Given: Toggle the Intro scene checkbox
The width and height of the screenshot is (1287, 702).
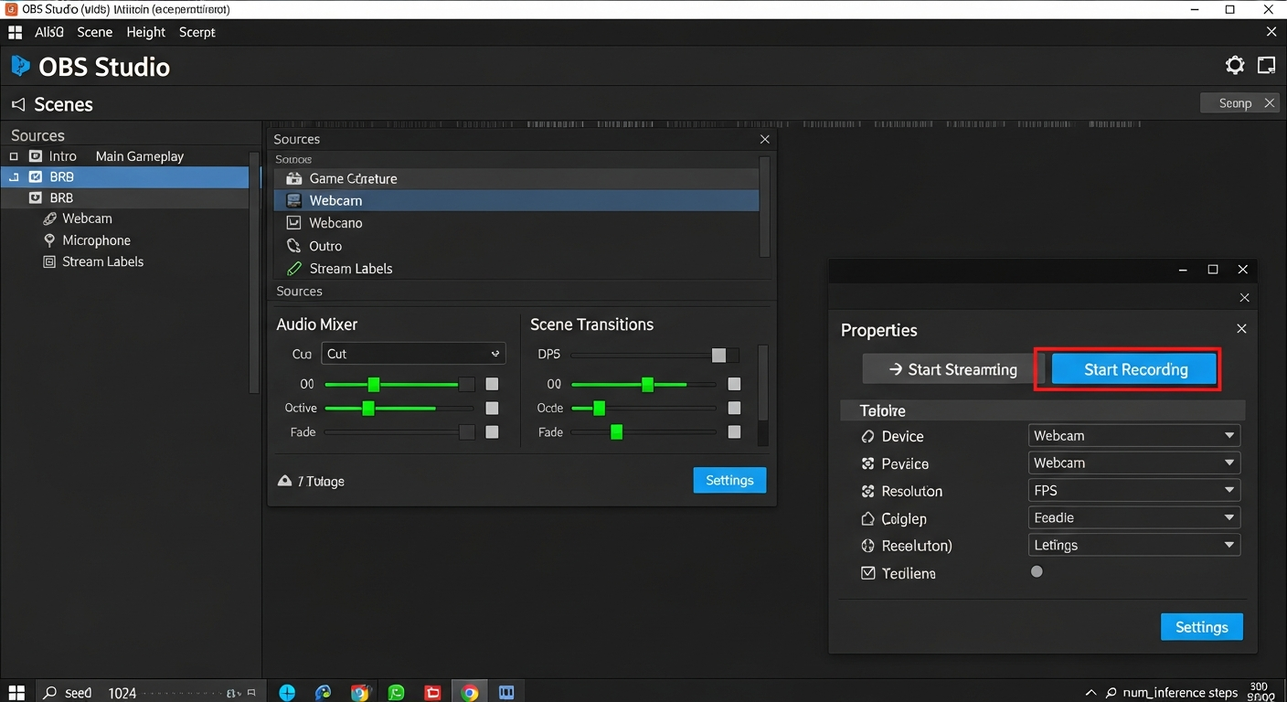Looking at the screenshot, I should (x=14, y=155).
